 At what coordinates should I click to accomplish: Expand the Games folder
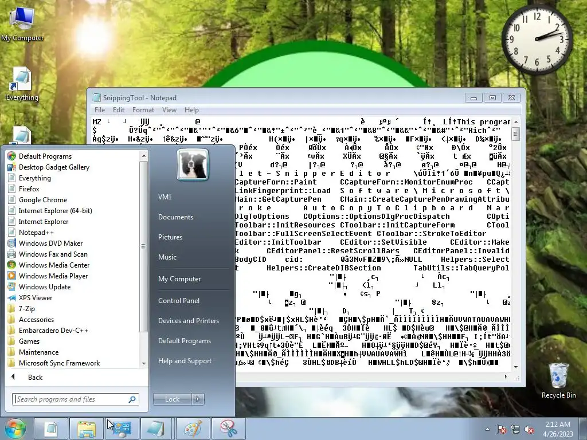tap(29, 341)
